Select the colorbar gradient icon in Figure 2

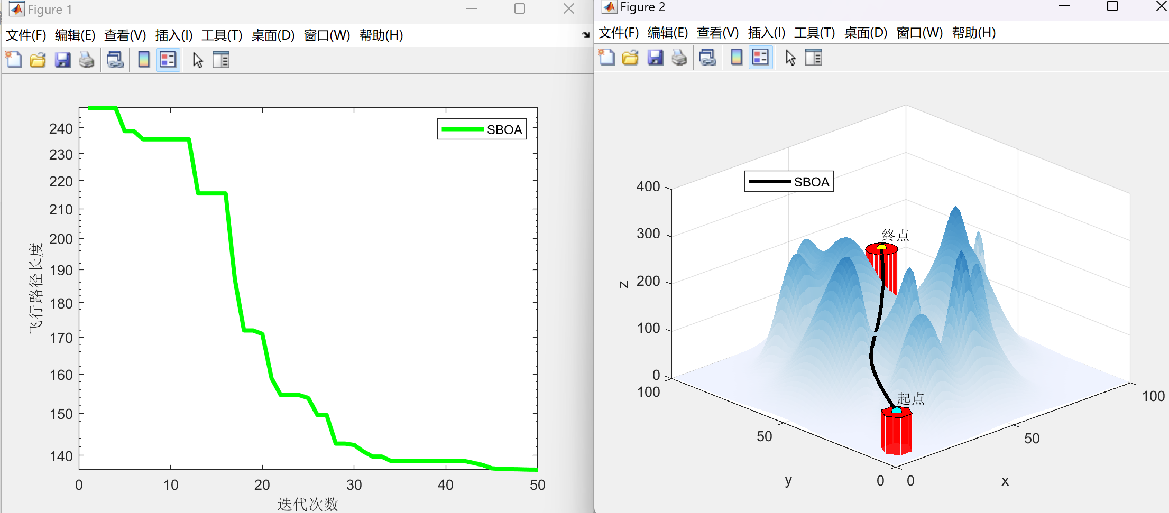pyautogui.click(x=735, y=57)
